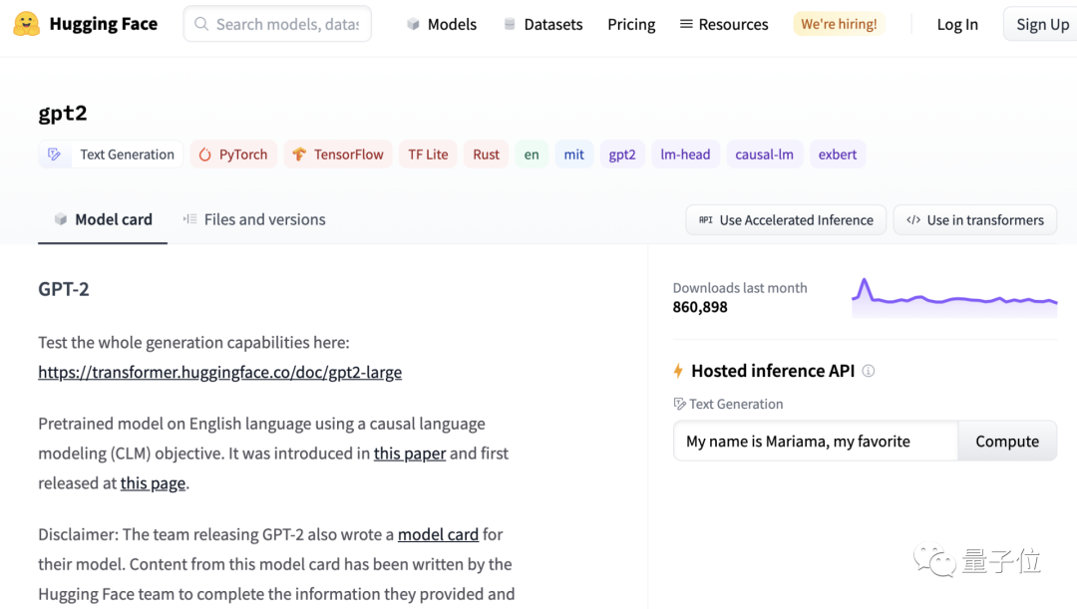Screen dimensions: 1077x609
Task: Click the TensorFlow logo icon
Action: coord(299,154)
